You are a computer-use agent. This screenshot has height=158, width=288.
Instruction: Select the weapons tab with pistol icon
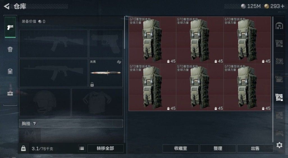coord(10,27)
